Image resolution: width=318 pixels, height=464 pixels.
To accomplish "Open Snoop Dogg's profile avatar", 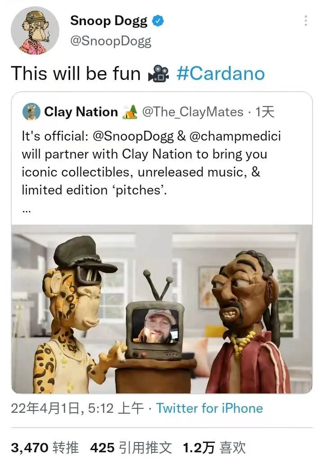I will coord(35,31).
